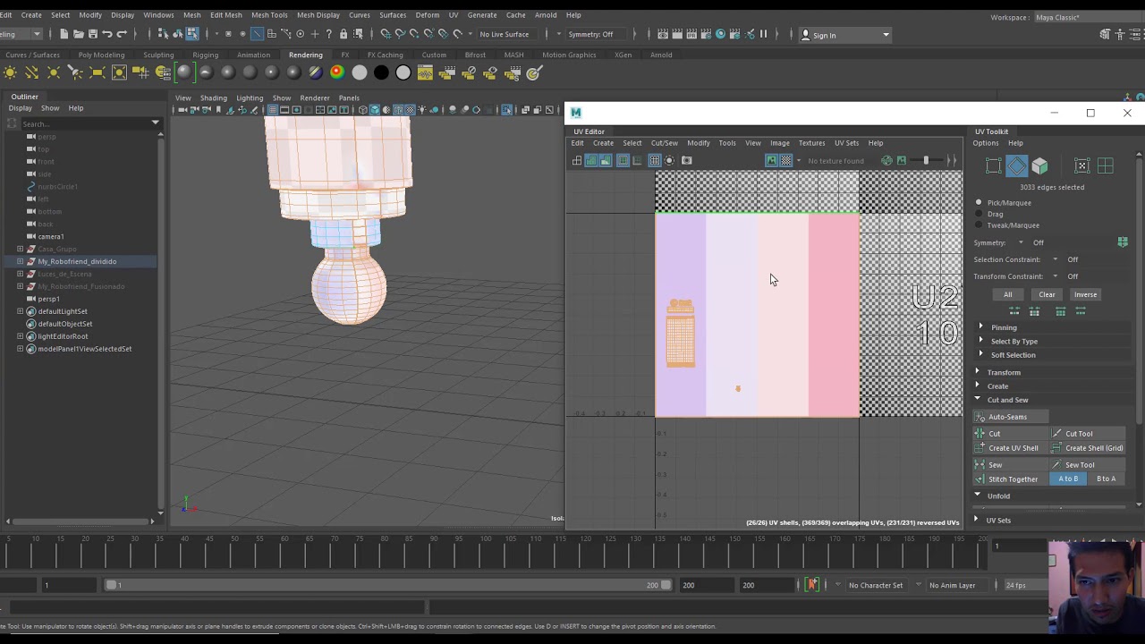Toggle A to B stitch direction
Viewport: 1145px width, 644px height.
1068,479
